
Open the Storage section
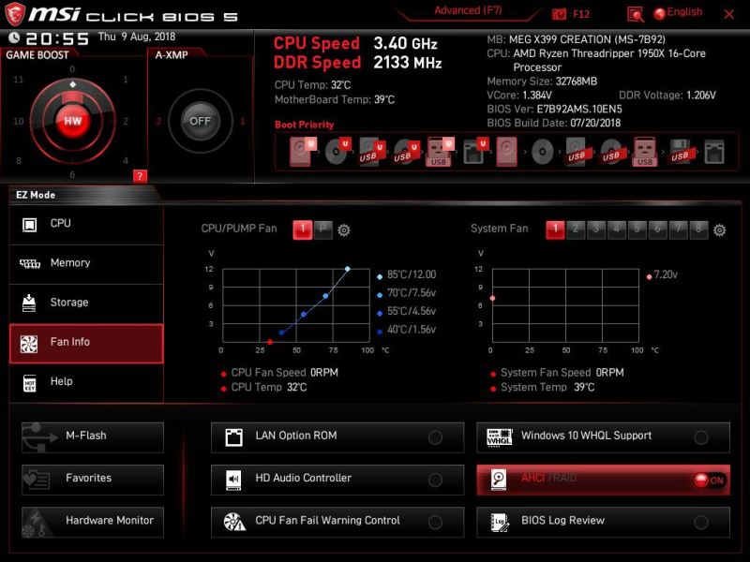[85, 303]
